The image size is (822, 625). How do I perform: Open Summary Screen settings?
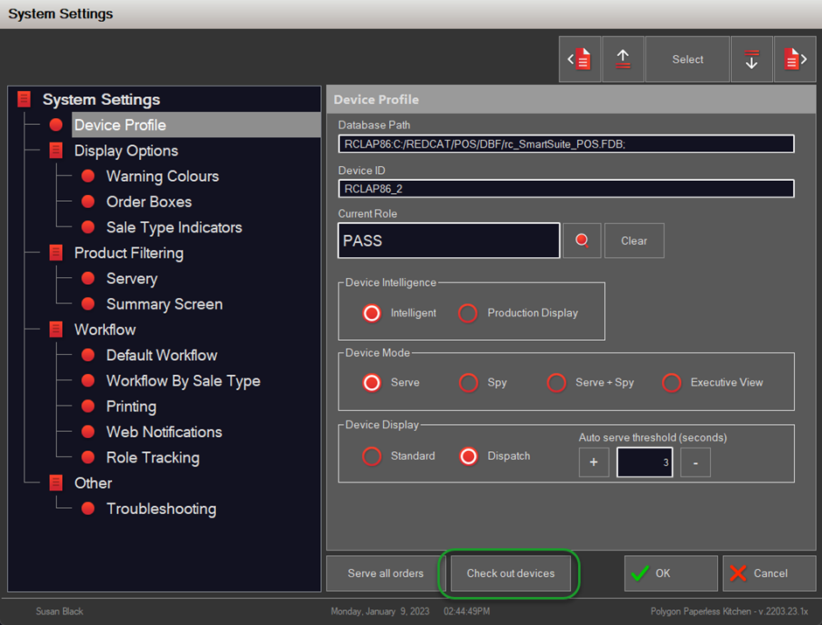[x=164, y=304]
